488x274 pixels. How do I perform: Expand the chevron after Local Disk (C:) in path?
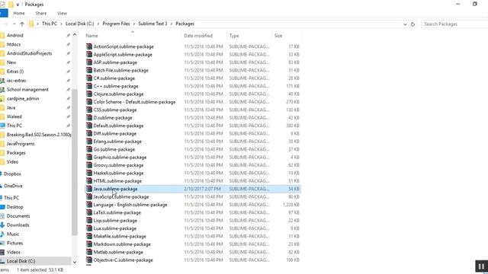[98, 24]
